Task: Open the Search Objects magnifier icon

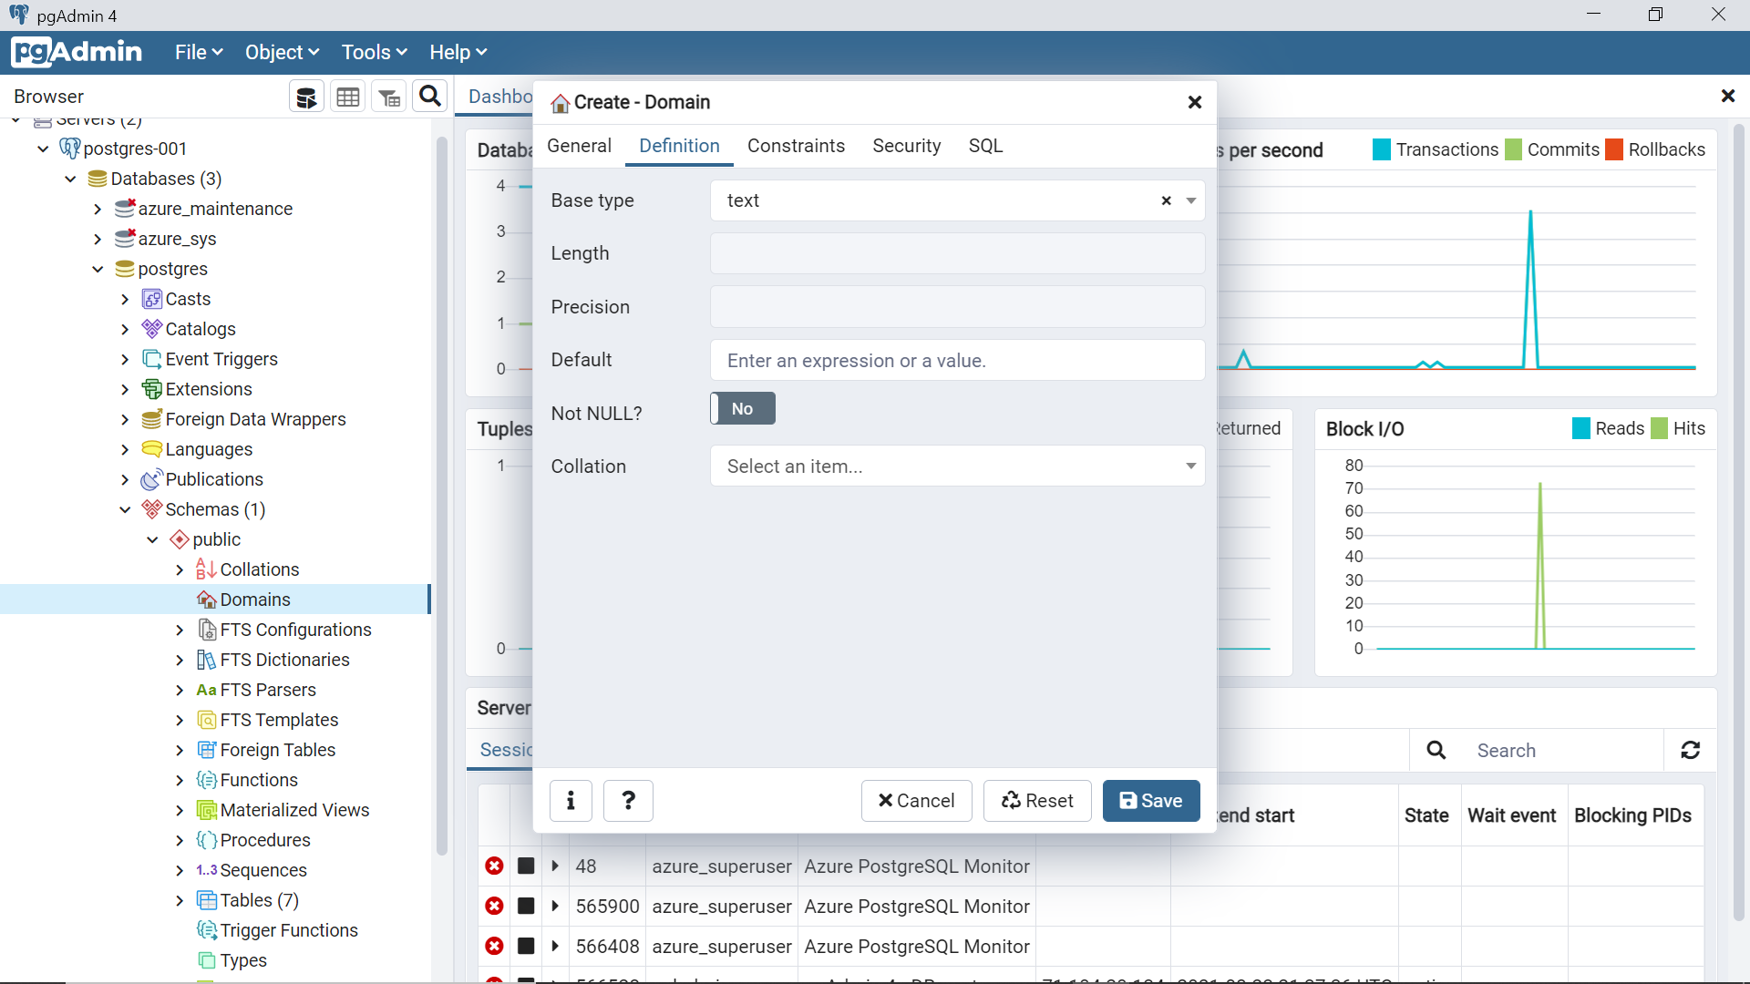Action: pyautogui.click(x=430, y=97)
